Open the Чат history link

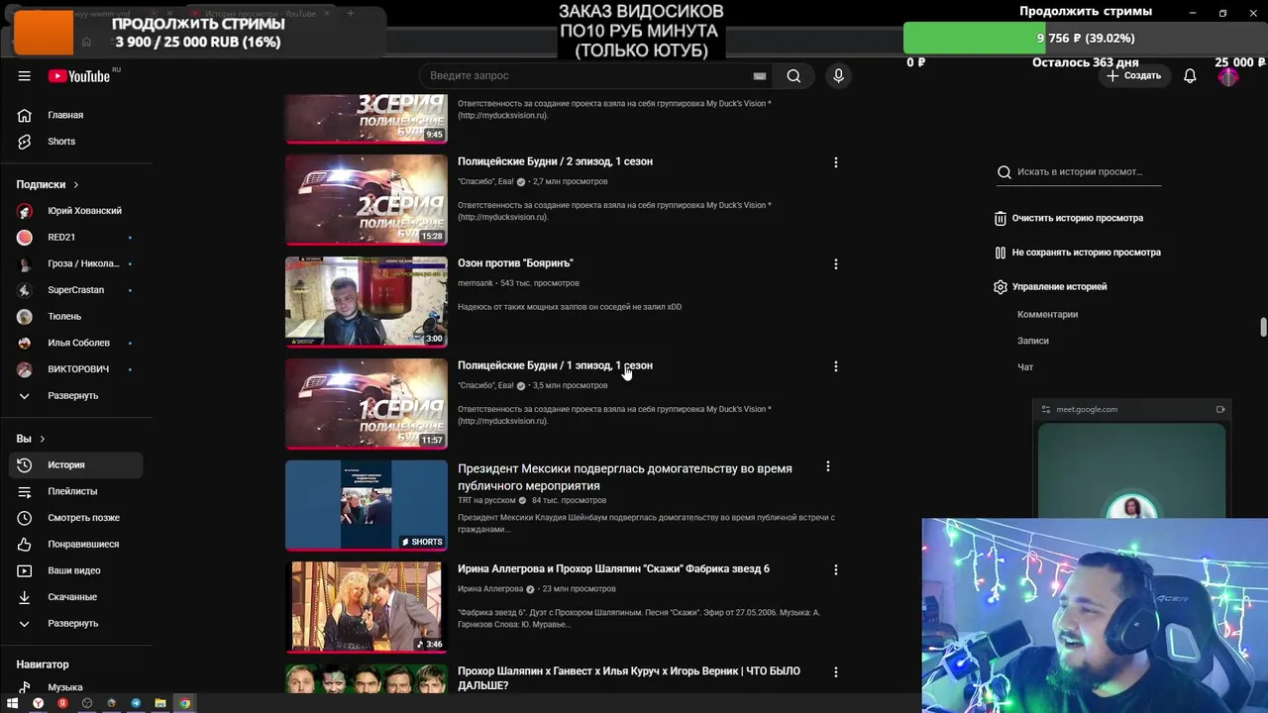pos(1025,367)
